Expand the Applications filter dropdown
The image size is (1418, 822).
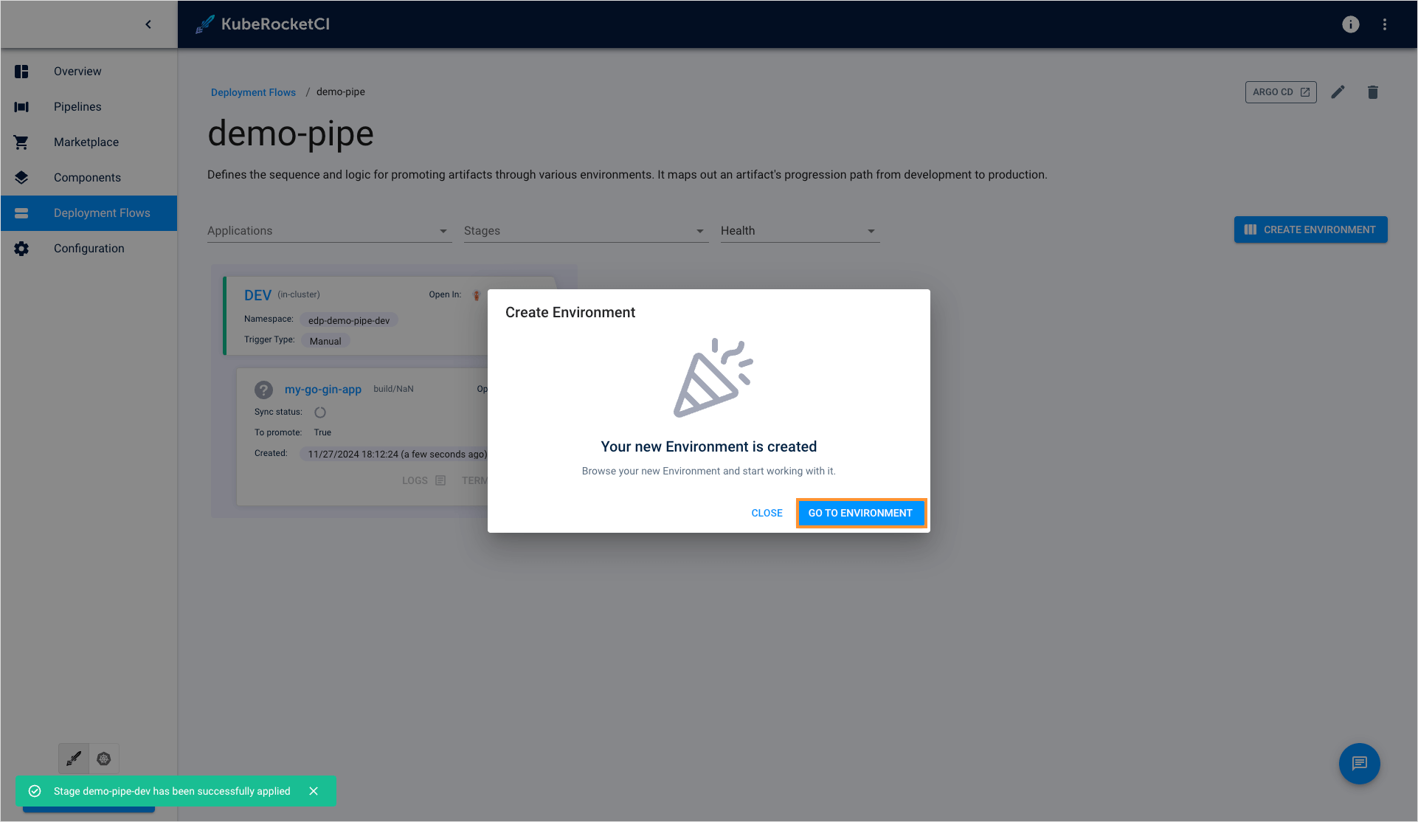coord(329,231)
